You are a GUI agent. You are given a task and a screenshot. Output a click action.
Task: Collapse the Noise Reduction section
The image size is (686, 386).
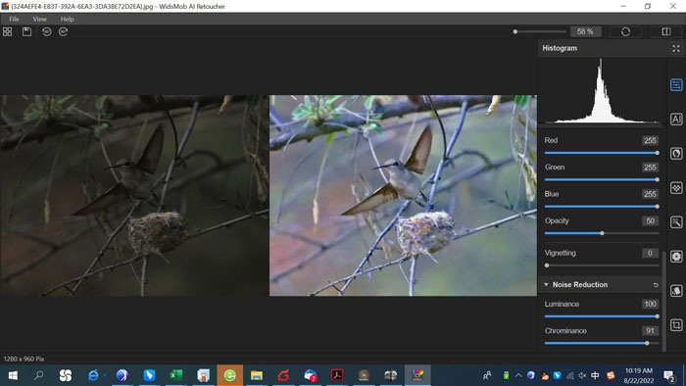[x=546, y=284]
